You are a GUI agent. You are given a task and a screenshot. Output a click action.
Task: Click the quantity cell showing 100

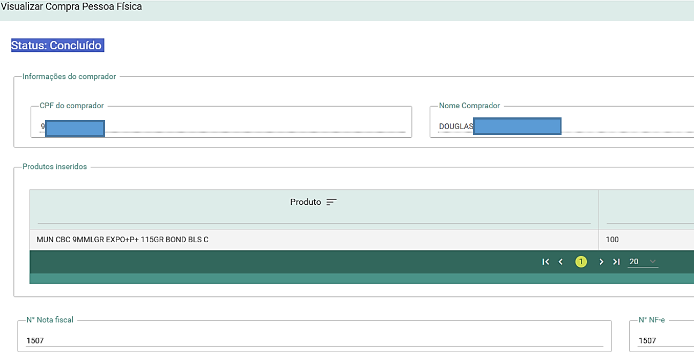pos(612,240)
